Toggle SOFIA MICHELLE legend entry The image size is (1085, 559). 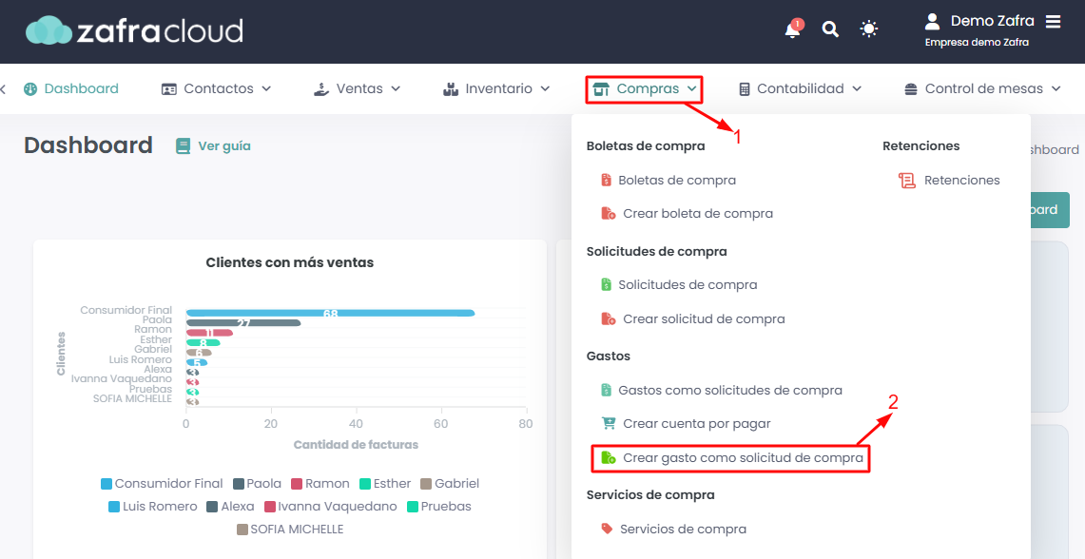pyautogui.click(x=290, y=530)
